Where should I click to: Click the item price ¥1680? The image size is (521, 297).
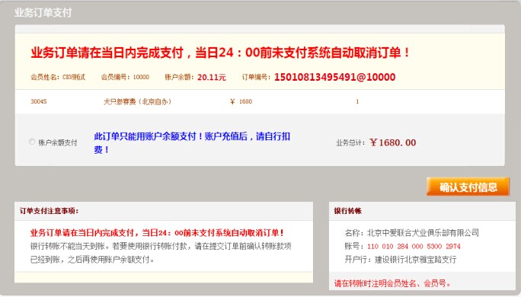pyautogui.click(x=241, y=101)
